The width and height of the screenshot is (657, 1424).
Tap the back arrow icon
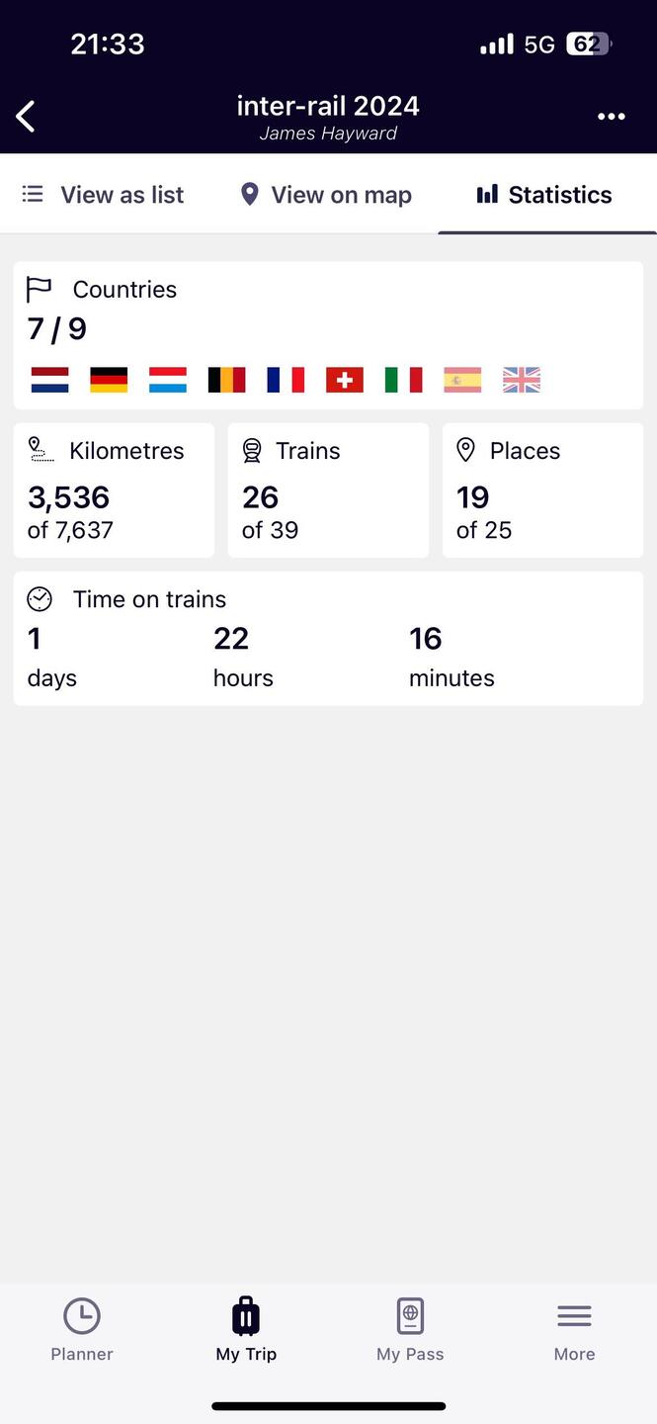(27, 117)
